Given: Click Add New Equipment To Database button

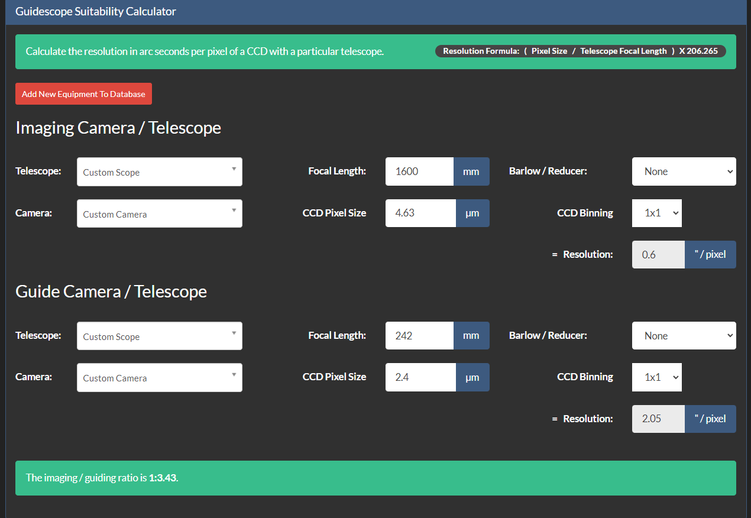Looking at the screenshot, I should [83, 94].
